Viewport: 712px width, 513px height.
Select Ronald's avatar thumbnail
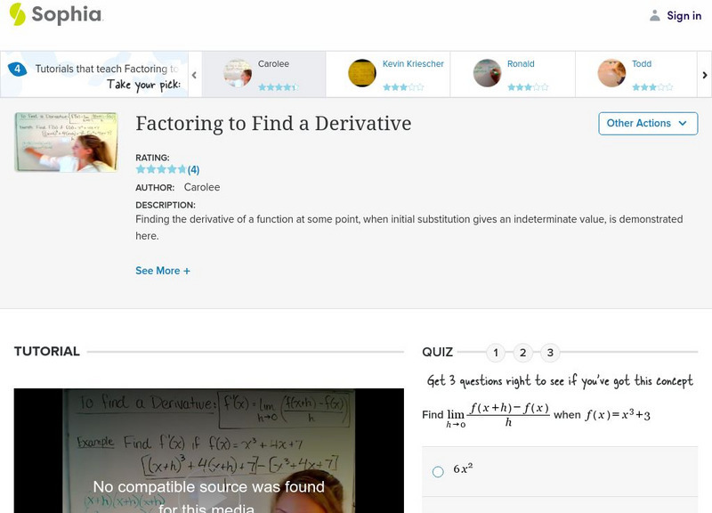(x=487, y=73)
